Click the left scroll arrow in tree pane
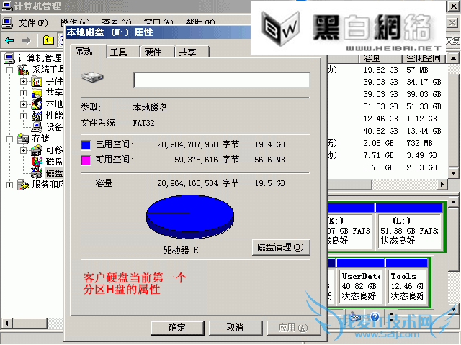Screen dimensions: 461x345 pos(6,323)
